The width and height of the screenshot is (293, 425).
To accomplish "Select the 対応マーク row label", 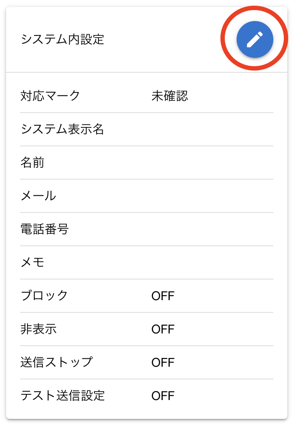I will [x=50, y=96].
